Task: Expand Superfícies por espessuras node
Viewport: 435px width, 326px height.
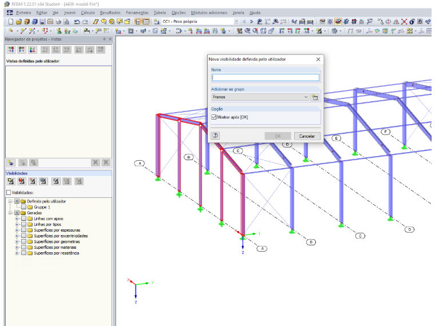Action: [17, 230]
